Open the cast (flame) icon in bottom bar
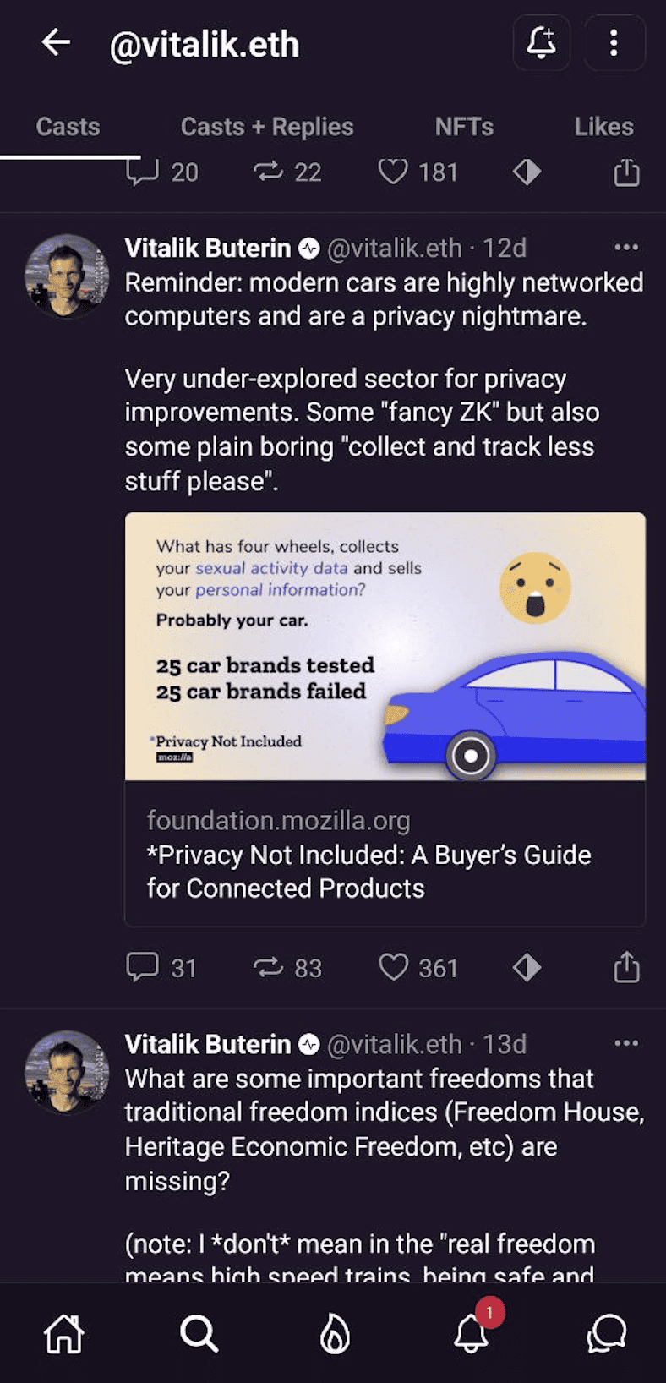The width and height of the screenshot is (666, 1383). pos(335,1334)
